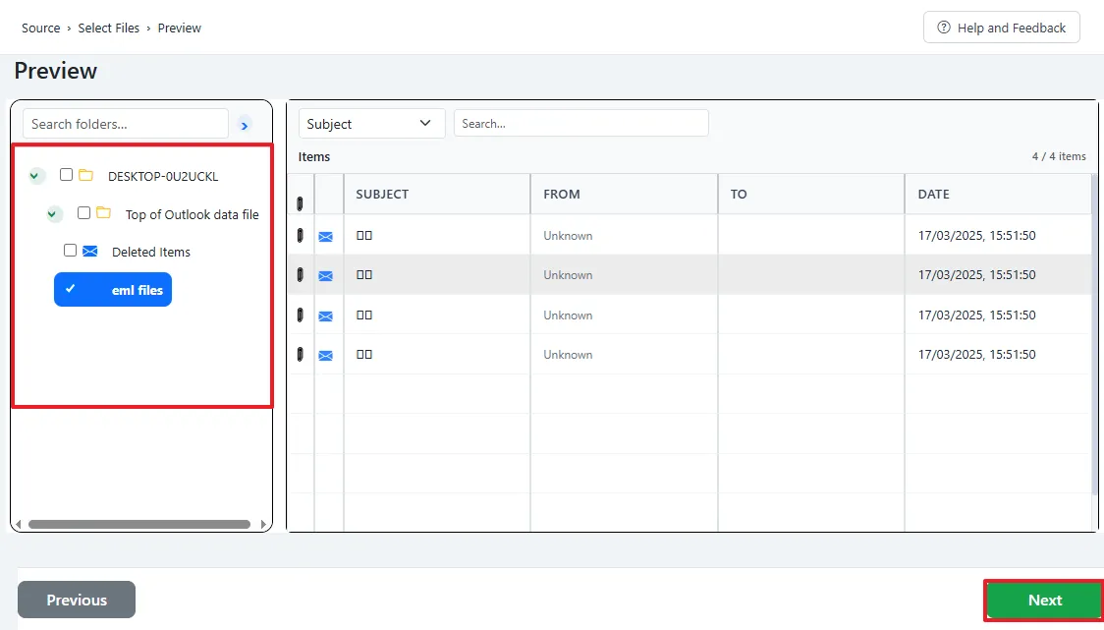The height and width of the screenshot is (630, 1104).
Task: Click the envelope icon in the highlighted email row
Action: tap(325, 276)
